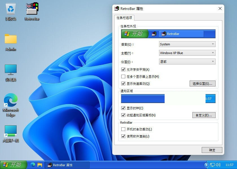Open the 位置 底部 dropdown
Screen dimensions: 237x169
[x=187, y=62]
